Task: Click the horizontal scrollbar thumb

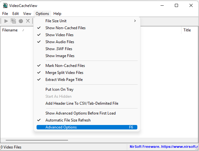Action: point(37,140)
